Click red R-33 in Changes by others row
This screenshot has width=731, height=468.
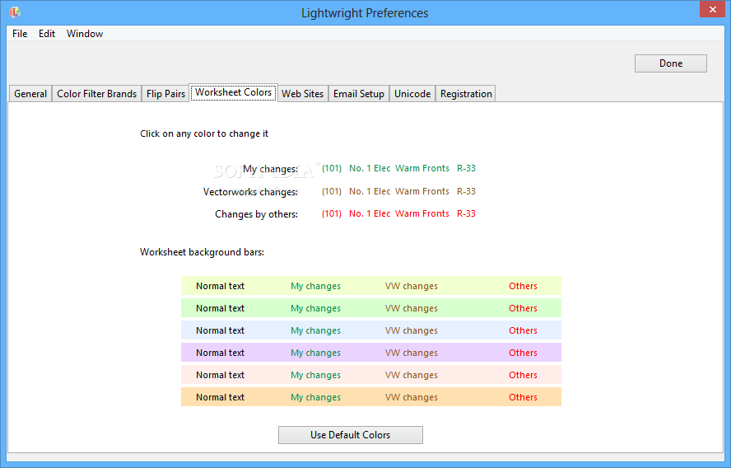(x=466, y=213)
